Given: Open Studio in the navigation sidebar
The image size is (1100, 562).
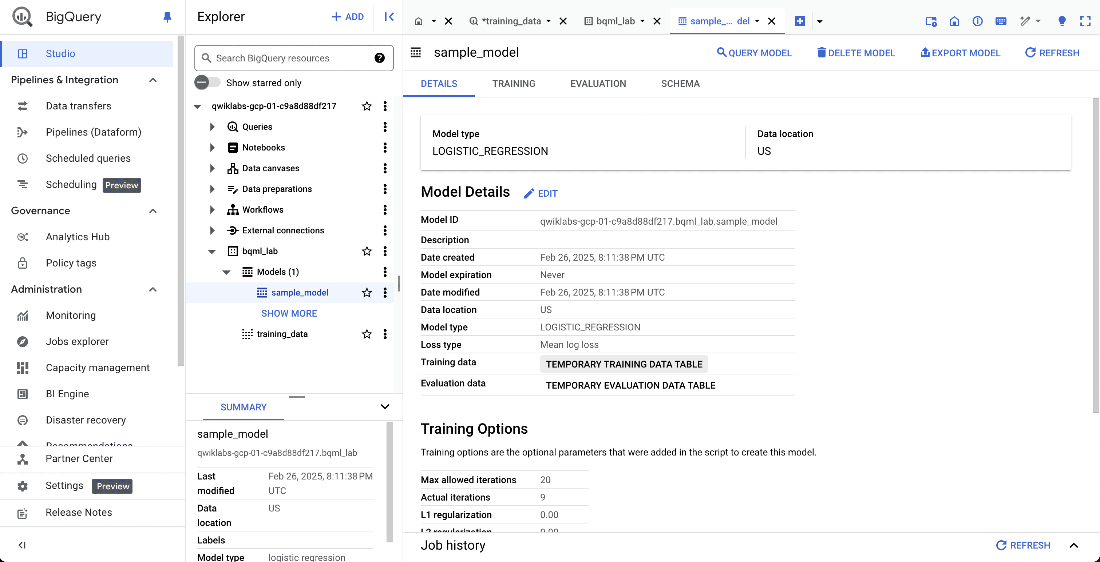Looking at the screenshot, I should 87,54.
